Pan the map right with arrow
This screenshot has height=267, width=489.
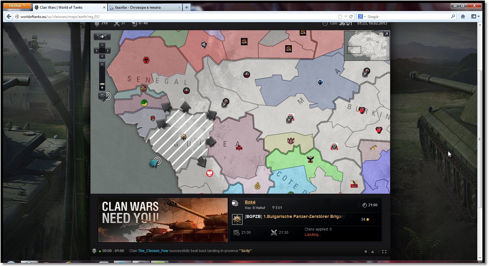point(108,51)
